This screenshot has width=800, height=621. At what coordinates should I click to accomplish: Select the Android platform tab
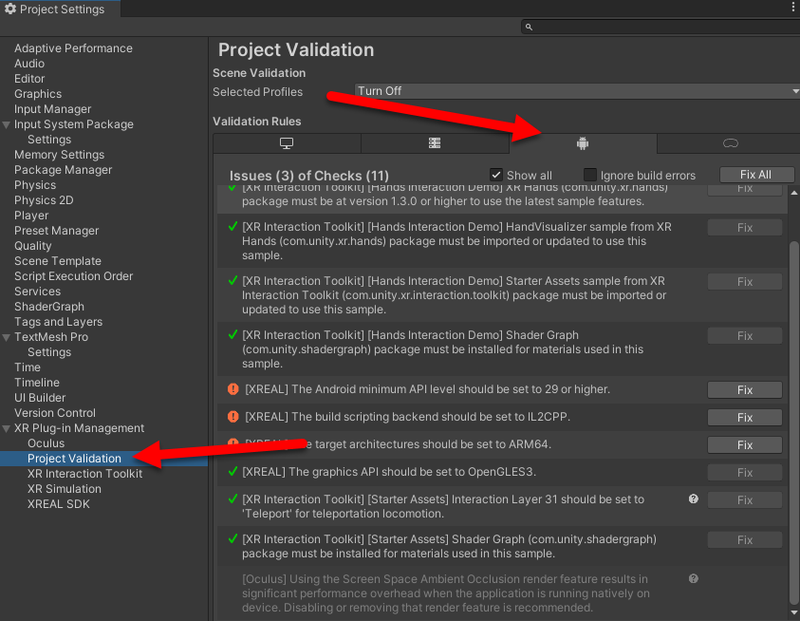pos(583,143)
